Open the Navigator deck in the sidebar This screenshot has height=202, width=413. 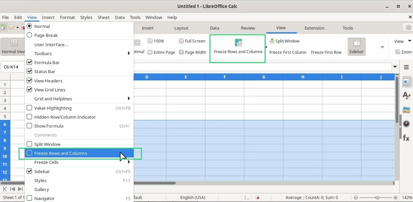(407, 123)
